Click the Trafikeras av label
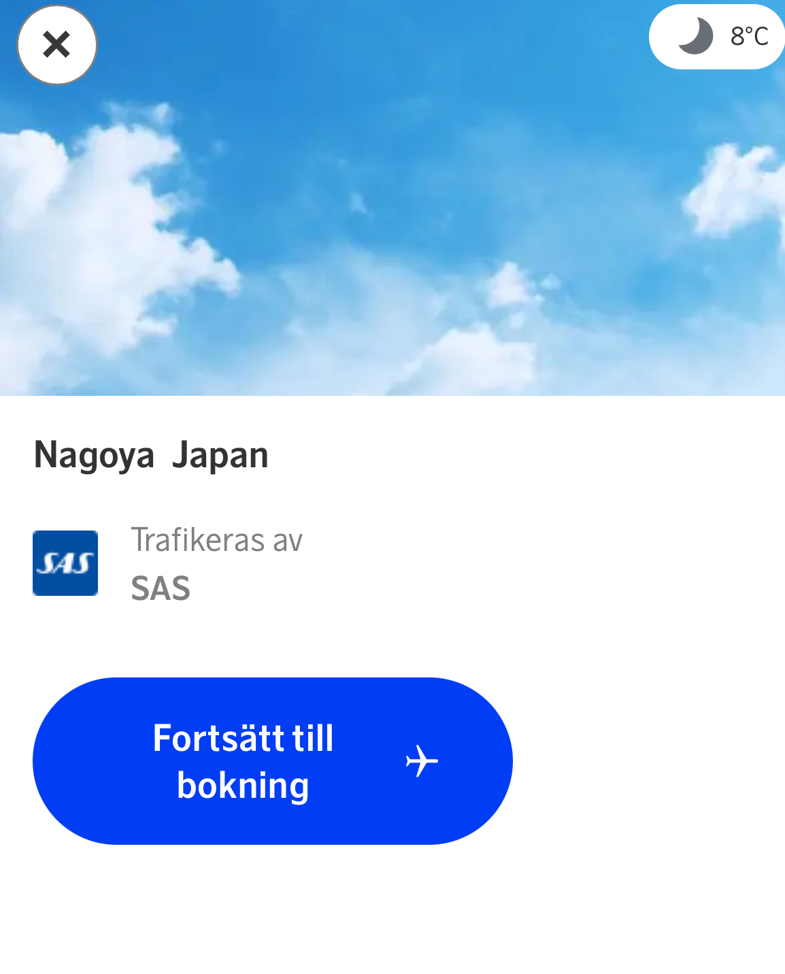Image resolution: width=785 pixels, height=974 pixels. 216,540
